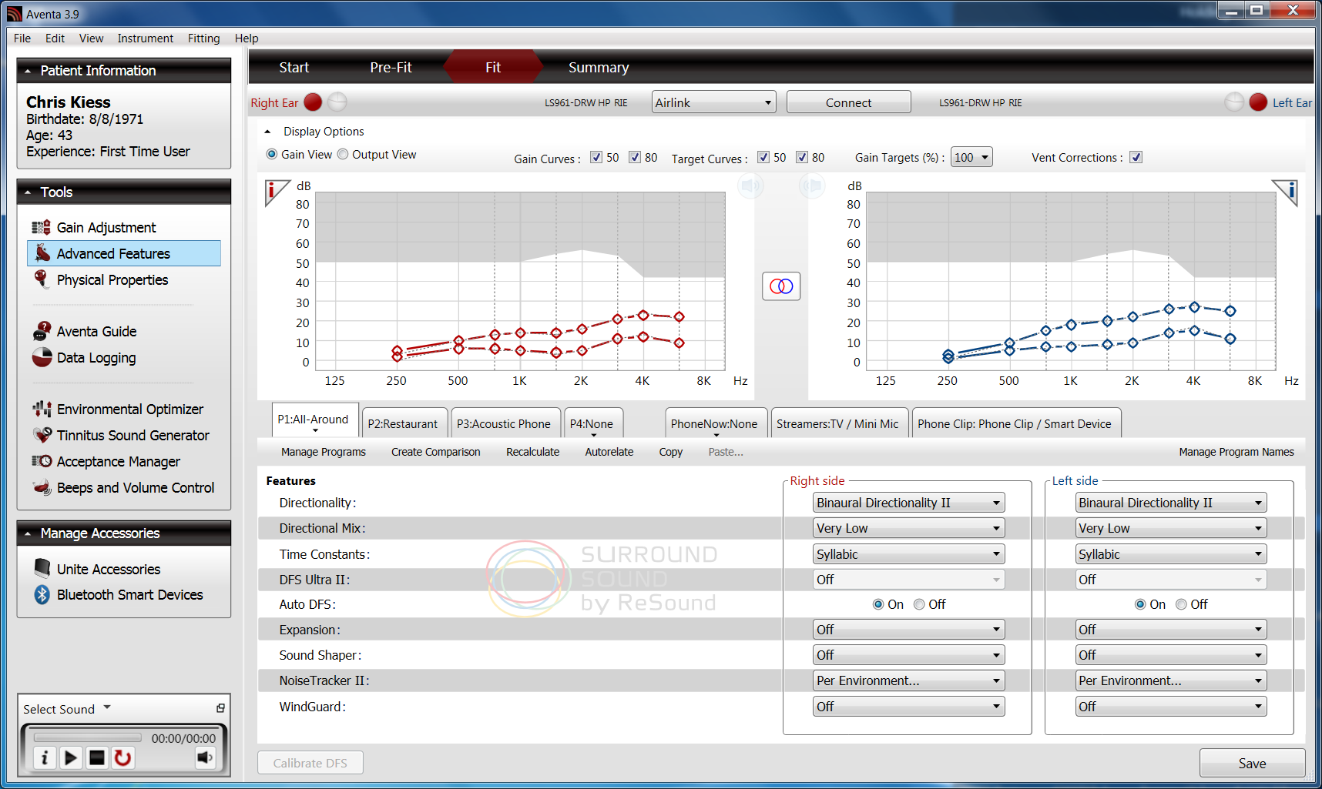
Task: Collapse the Patient Information panel
Action: 29,71
